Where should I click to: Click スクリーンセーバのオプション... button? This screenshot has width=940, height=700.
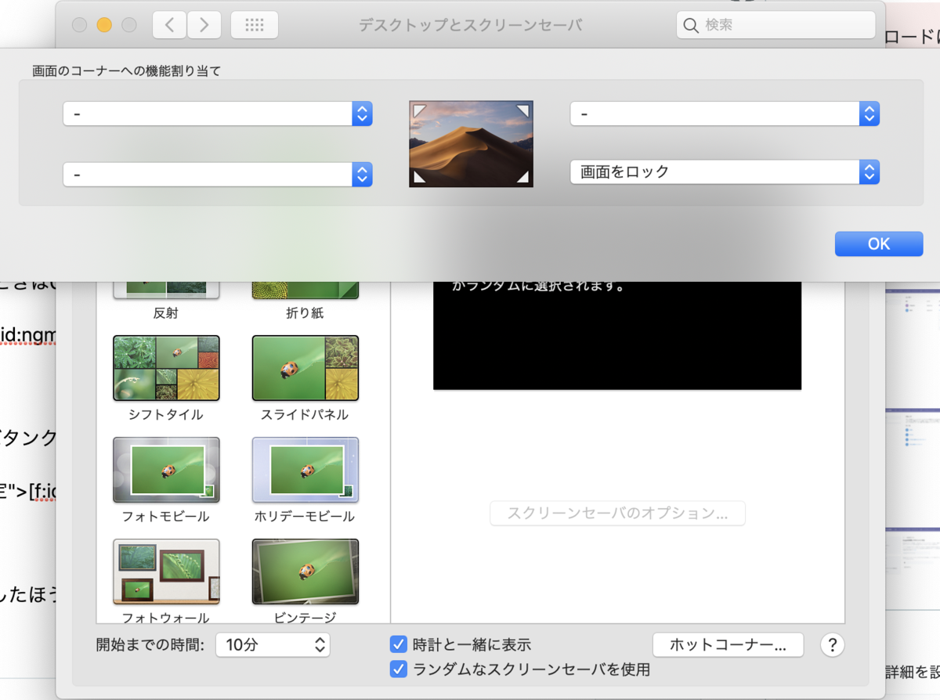click(x=617, y=514)
